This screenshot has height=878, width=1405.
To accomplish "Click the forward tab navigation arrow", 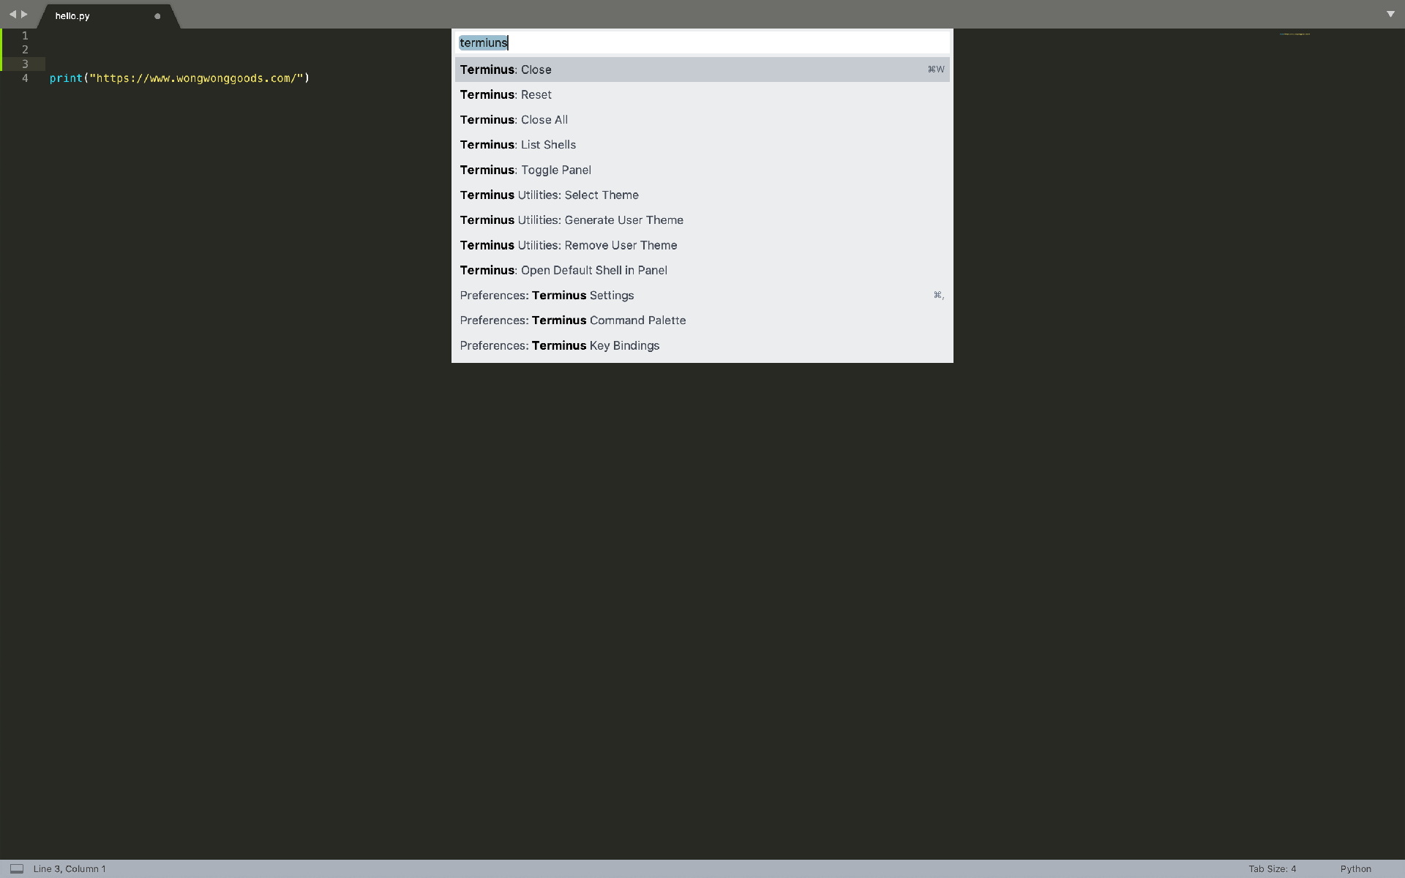I will pyautogui.click(x=24, y=14).
